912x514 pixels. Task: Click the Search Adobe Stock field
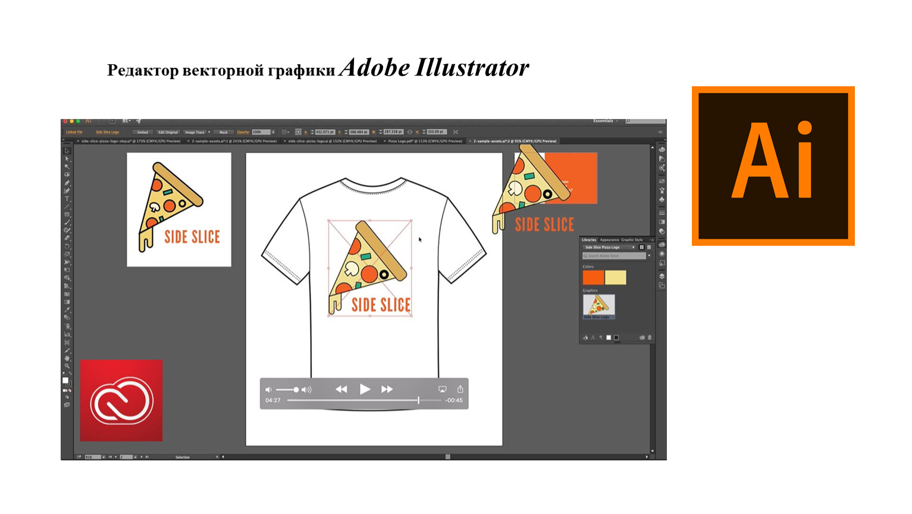pyautogui.click(x=614, y=256)
